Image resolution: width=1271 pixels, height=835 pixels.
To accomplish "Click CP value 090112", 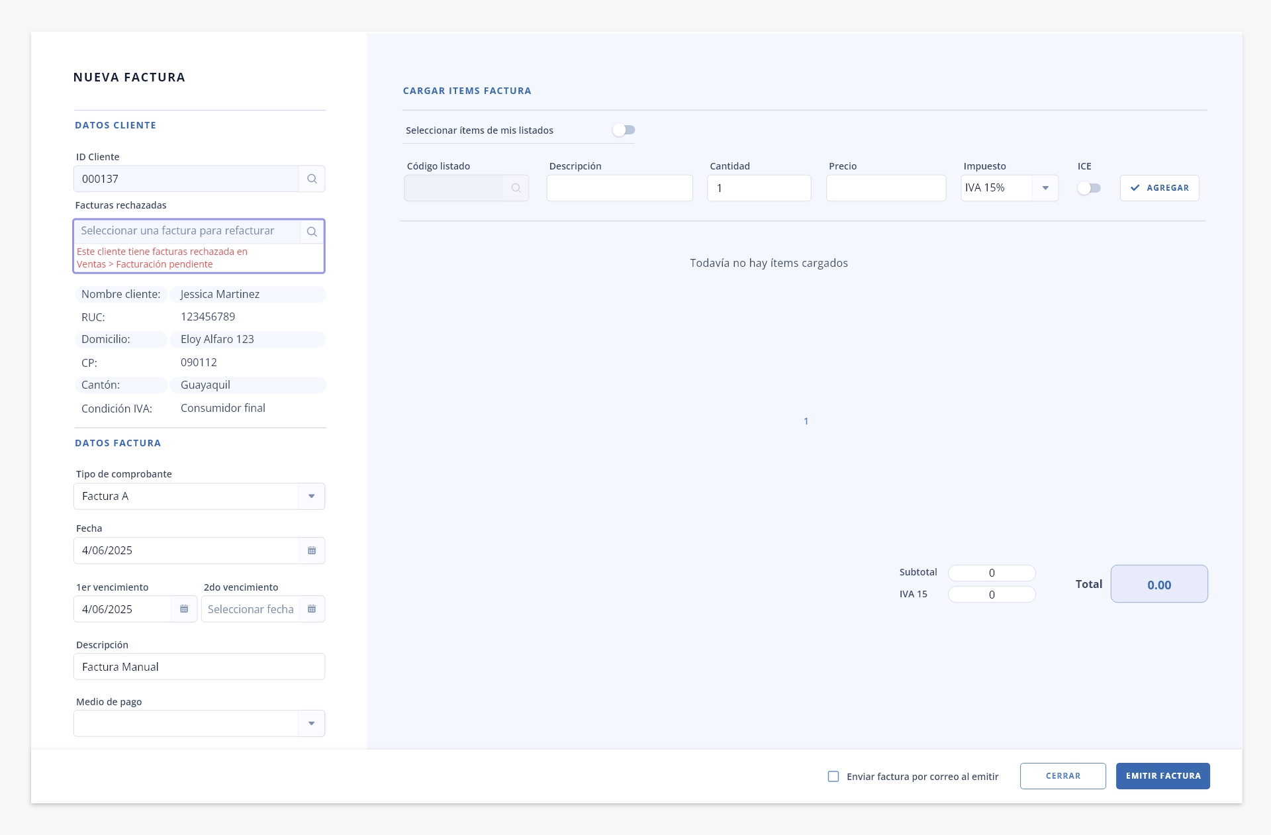I will pos(199,362).
